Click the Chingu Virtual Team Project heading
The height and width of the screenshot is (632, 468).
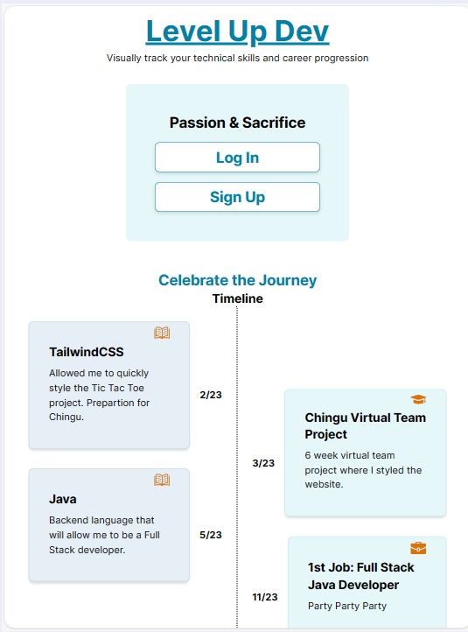pos(365,425)
